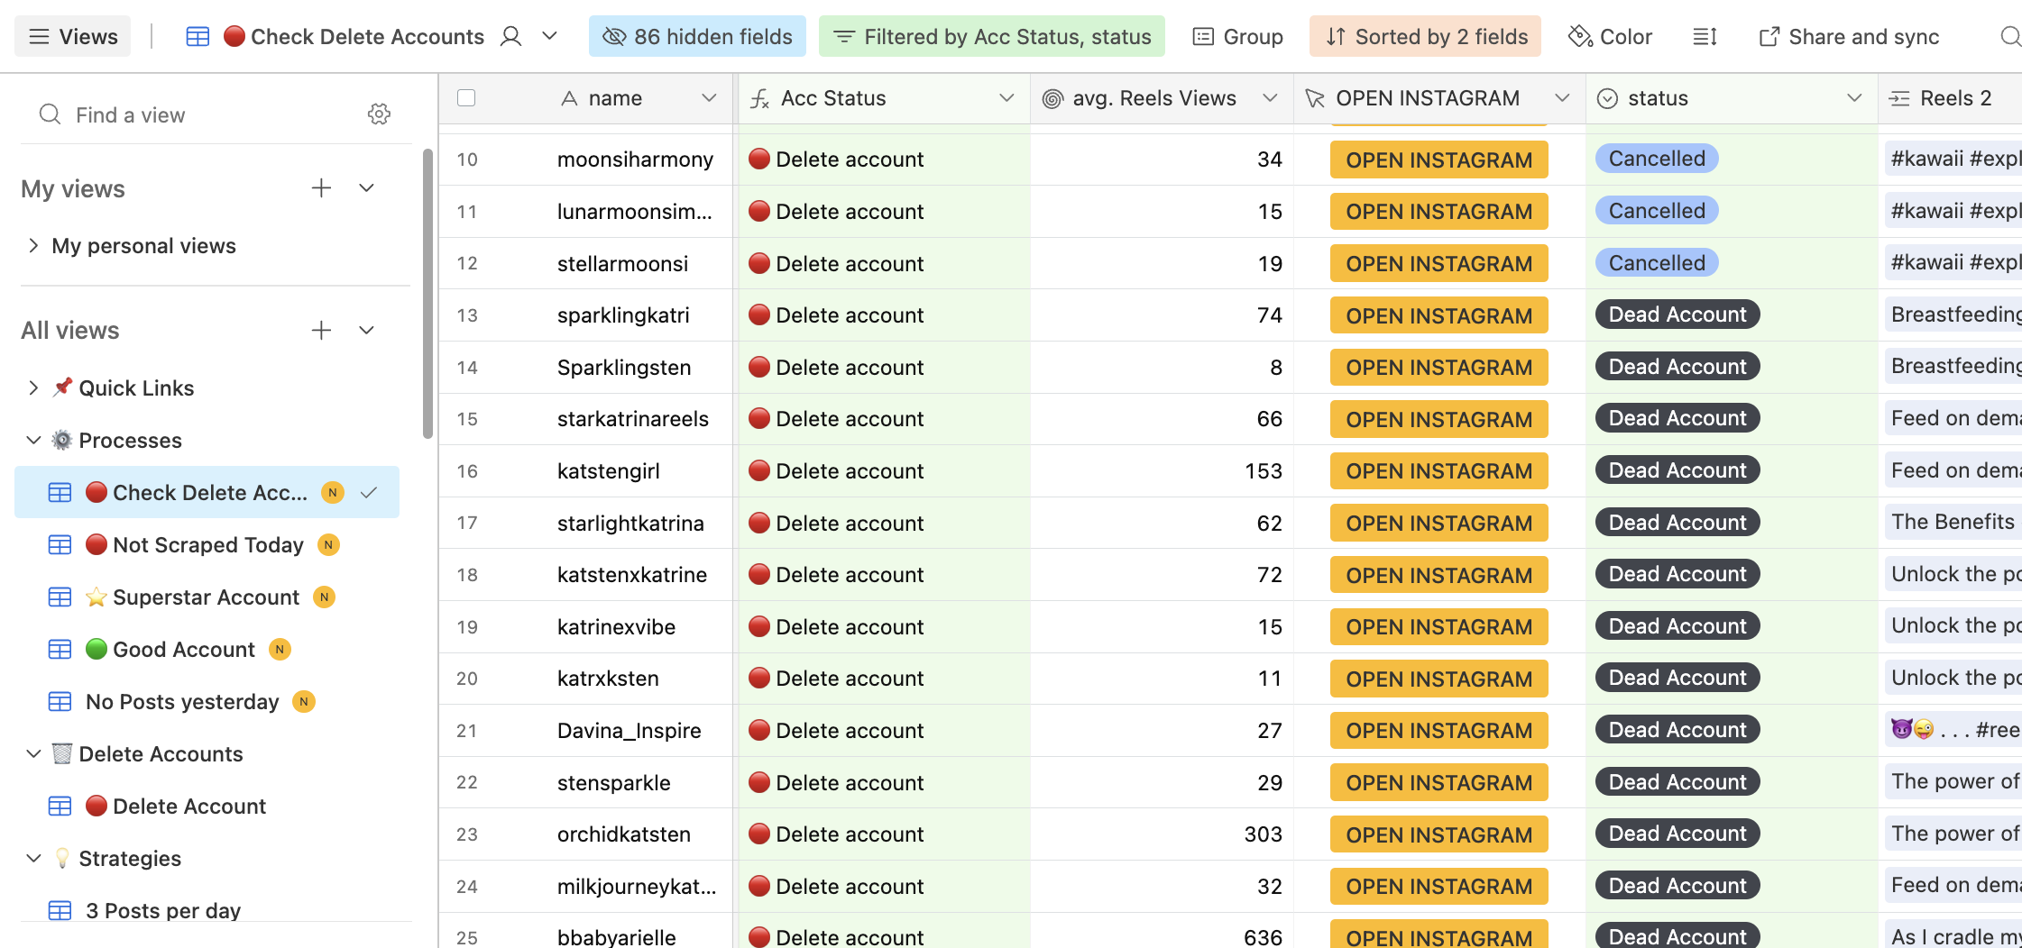
Task: Open the name column dropdown
Action: (x=709, y=97)
